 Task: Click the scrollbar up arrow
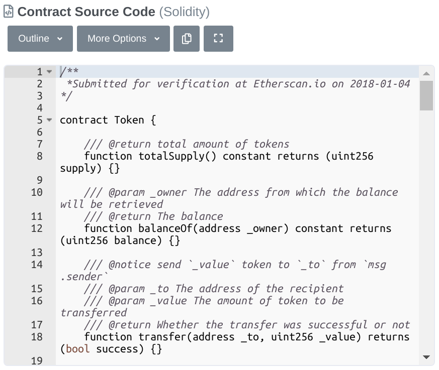pos(426,73)
